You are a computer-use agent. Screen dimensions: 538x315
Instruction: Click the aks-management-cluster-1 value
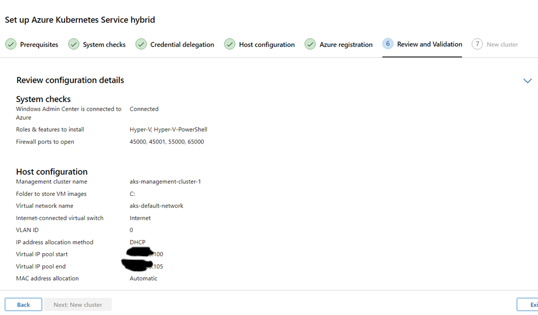[x=166, y=181]
